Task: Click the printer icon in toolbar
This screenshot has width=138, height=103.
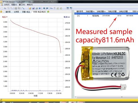Action: [36, 8]
